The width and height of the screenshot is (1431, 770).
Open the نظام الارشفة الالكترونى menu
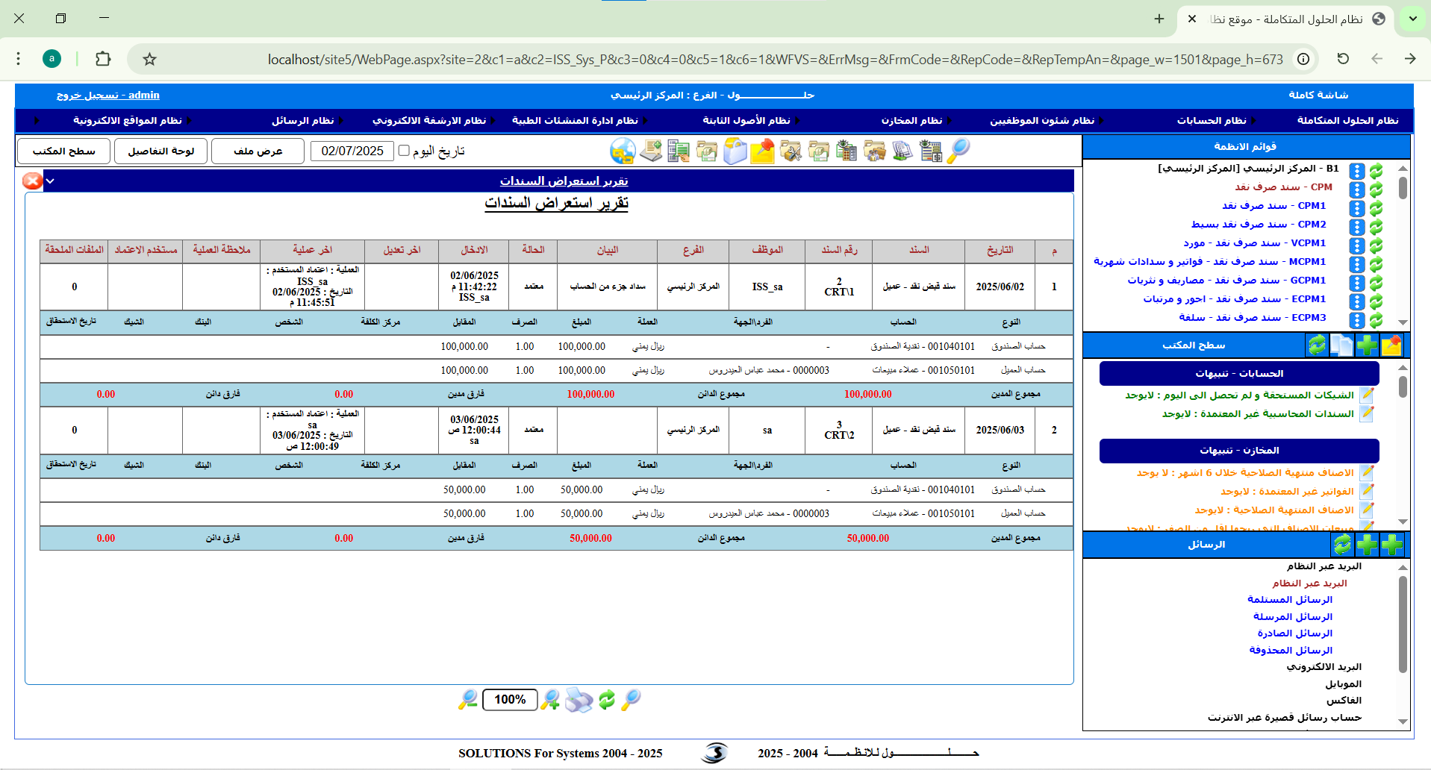point(429,120)
